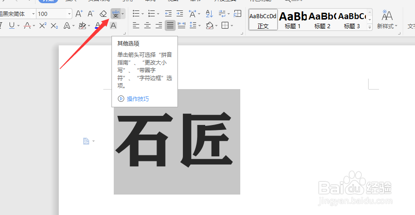Apply strikethrough to selected text
415x215 pixels.
[x=27, y=25]
